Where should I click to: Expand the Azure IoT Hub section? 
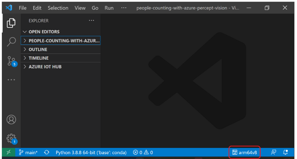click(61, 67)
